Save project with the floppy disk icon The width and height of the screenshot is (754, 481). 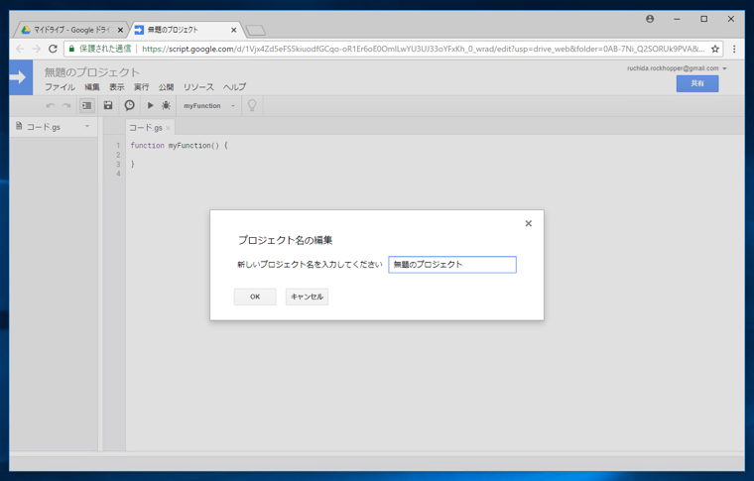point(108,105)
